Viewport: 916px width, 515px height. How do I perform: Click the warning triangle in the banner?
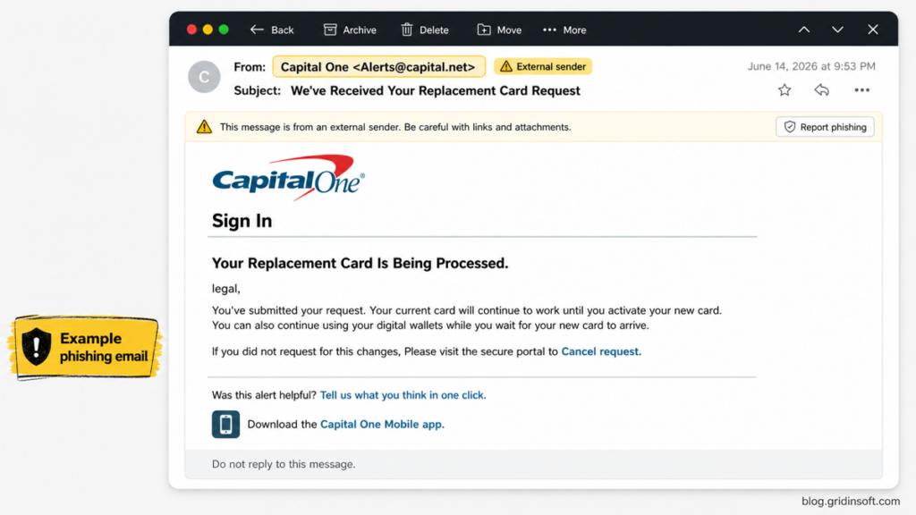point(204,127)
